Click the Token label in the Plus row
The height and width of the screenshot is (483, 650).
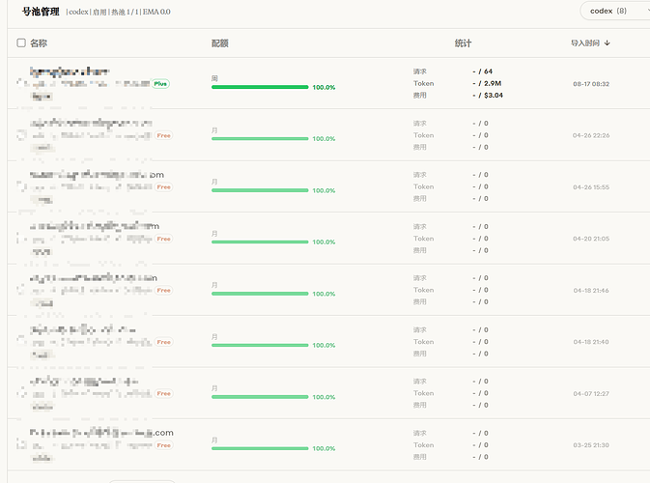coord(423,83)
